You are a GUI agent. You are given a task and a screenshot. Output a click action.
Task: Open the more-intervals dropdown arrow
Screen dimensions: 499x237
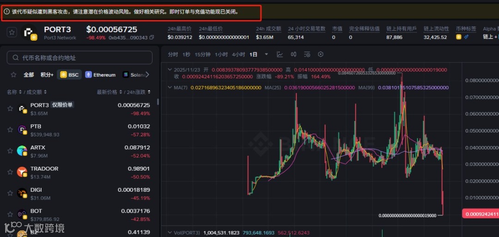pyautogui.click(x=267, y=55)
